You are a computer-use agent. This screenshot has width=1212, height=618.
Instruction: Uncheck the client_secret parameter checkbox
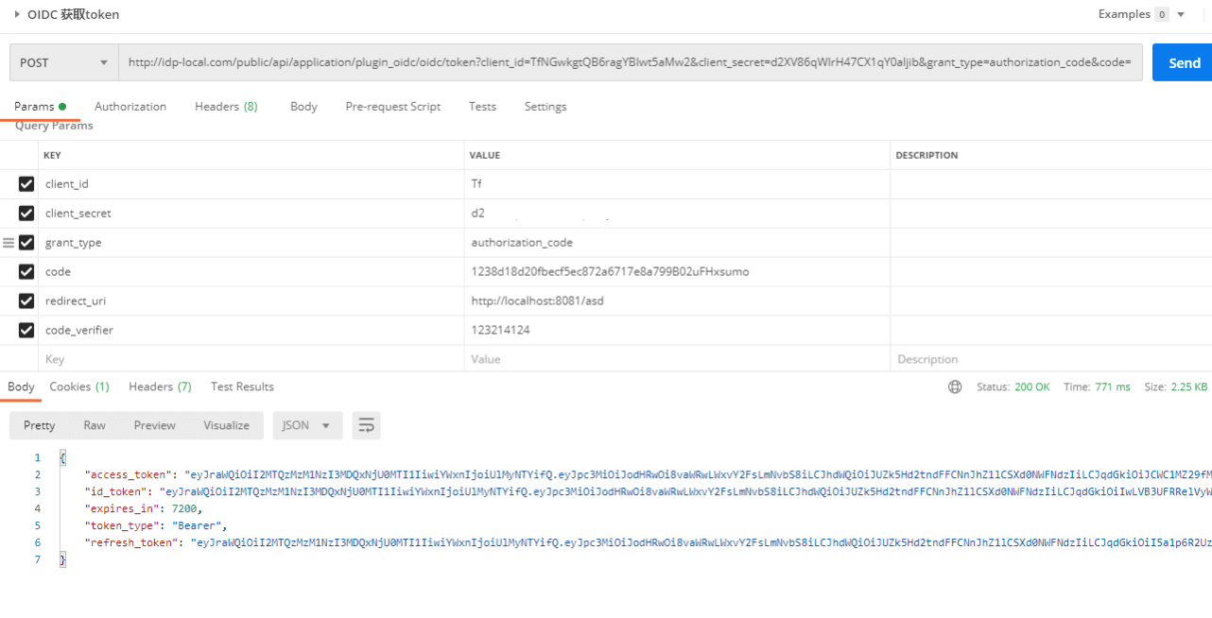click(x=26, y=214)
